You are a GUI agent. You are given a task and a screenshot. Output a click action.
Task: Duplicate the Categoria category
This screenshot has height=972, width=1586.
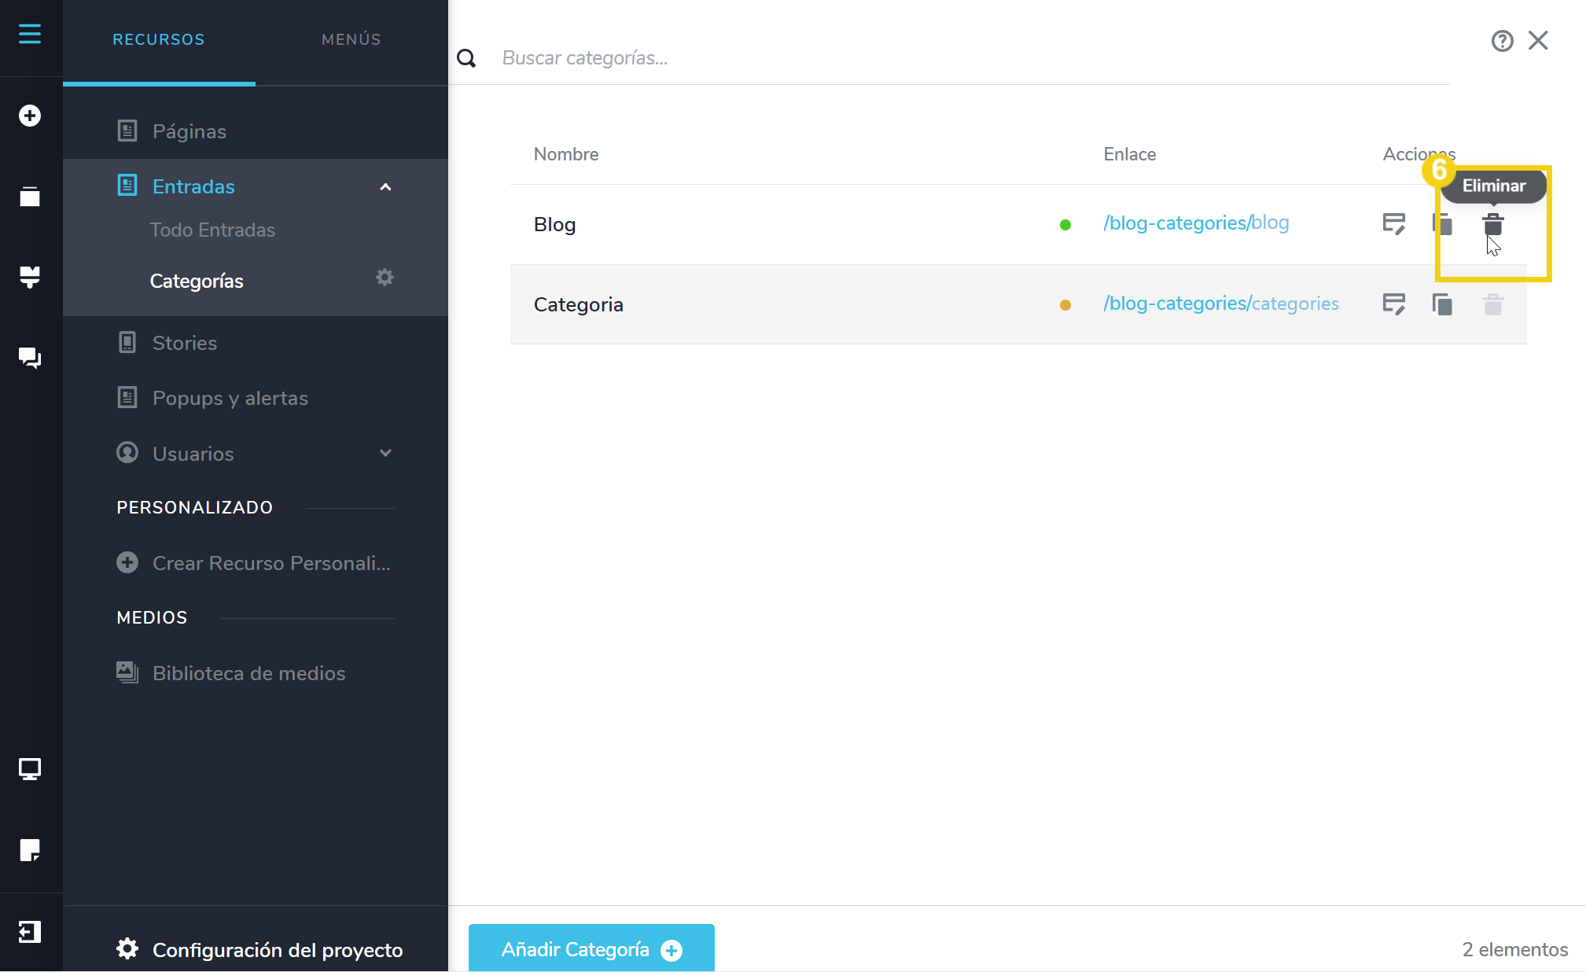point(1442,304)
